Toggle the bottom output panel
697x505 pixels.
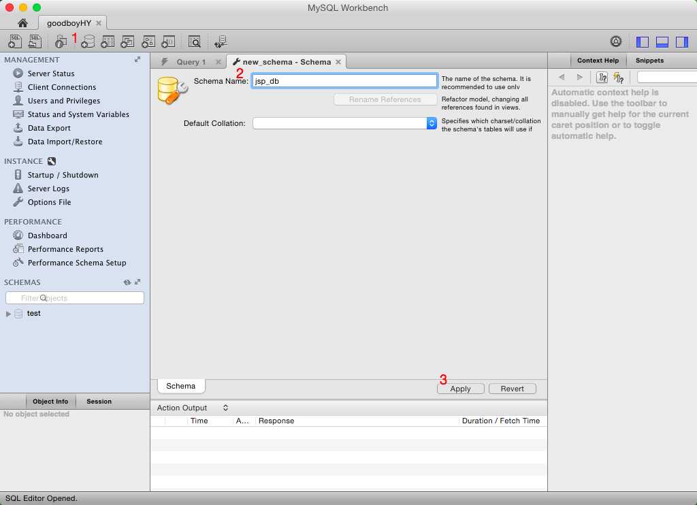coord(662,42)
